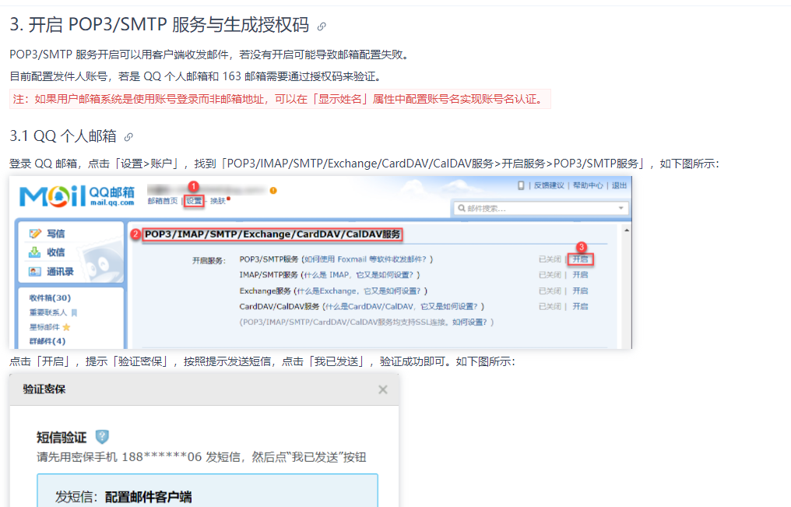Click the 通讯录 contacts icon
Screen dimensions: 791x507
click(35, 271)
